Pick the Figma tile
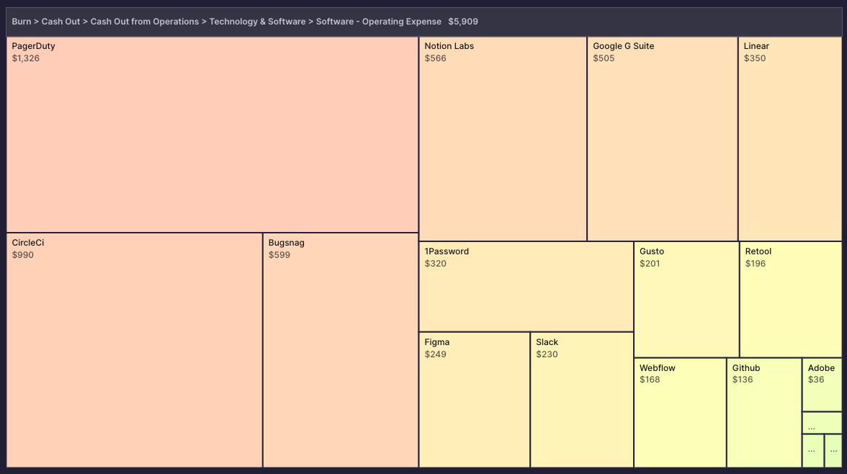Image resolution: width=847 pixels, height=474 pixels. (x=474, y=400)
